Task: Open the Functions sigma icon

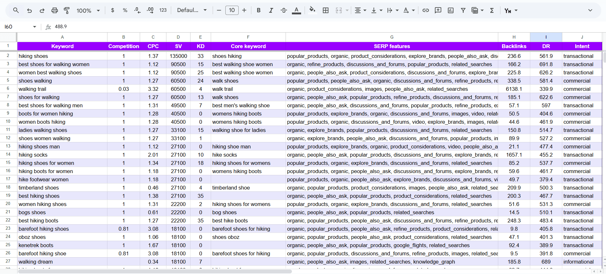Action: coord(492,10)
